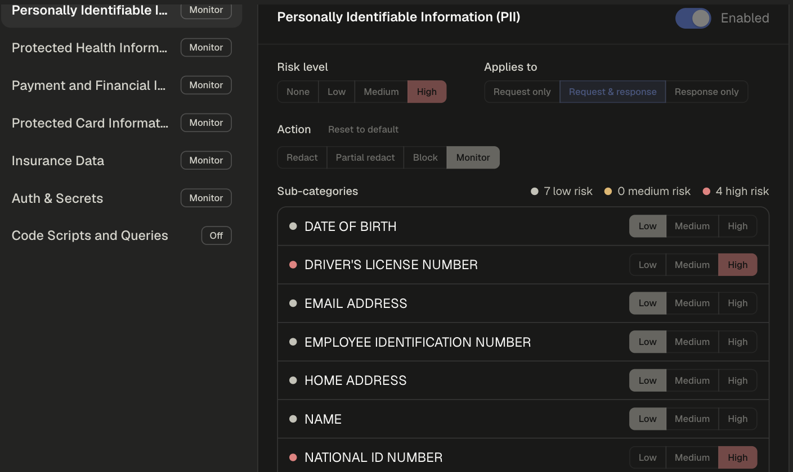
Task: Set DRIVER'S LICENSE NUMBER to Low
Action: coord(647,265)
